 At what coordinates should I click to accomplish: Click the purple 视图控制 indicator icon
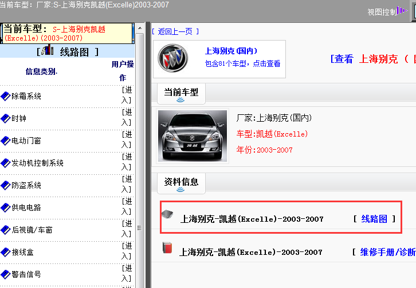(x=402, y=11)
